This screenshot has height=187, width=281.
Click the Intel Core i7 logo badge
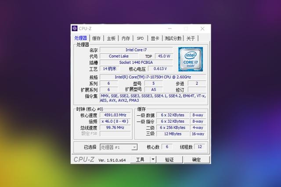click(x=191, y=59)
